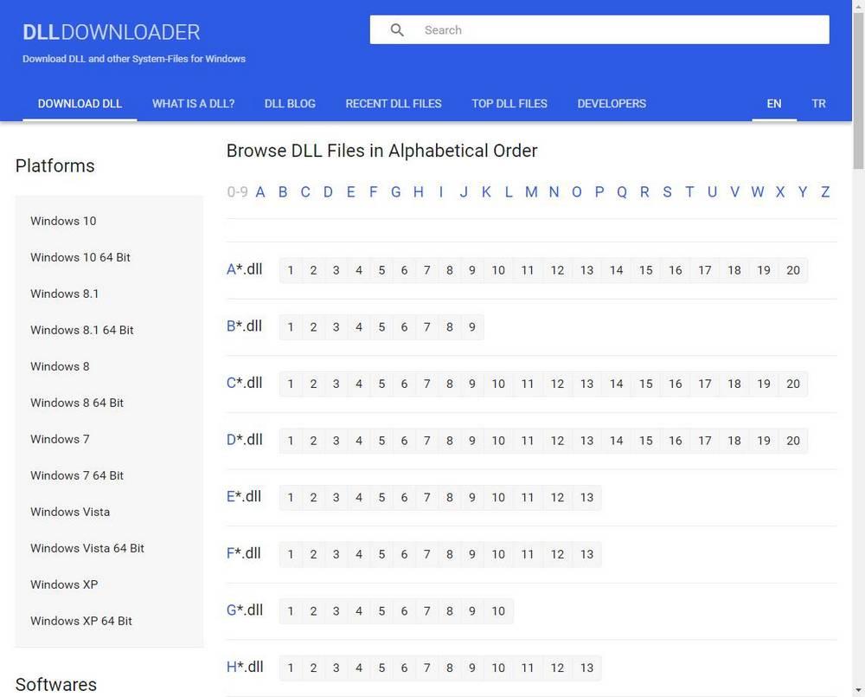Screen dimensions: 865x697
Task: Switch language to TR
Action: click(x=818, y=103)
